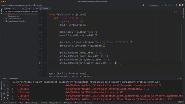Collapse the app13-student-management-system root
The width and height of the screenshot is (185, 104).
coord(4,12)
